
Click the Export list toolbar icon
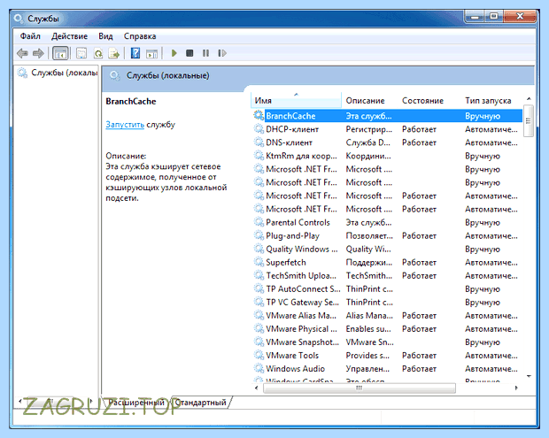(x=114, y=53)
